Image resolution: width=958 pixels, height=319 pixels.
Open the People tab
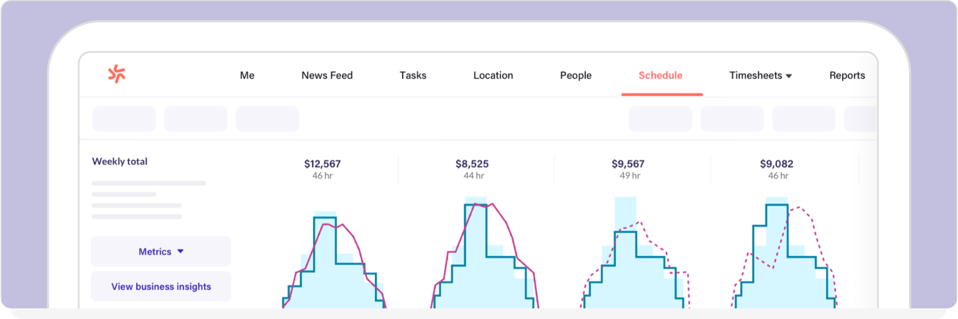576,75
